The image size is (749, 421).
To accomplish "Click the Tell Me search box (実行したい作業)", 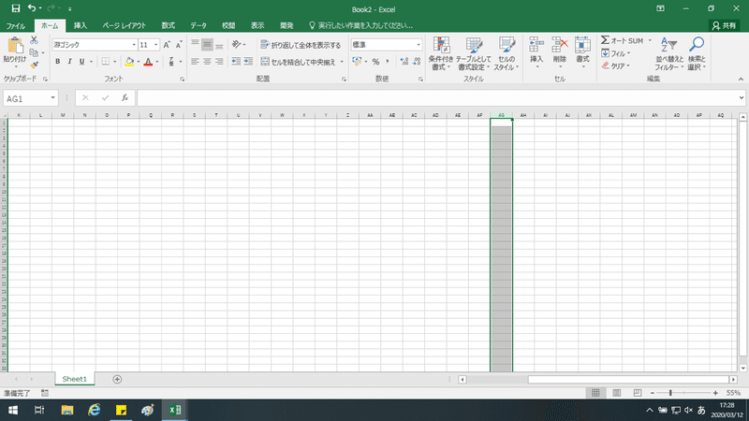I will tap(361, 26).
